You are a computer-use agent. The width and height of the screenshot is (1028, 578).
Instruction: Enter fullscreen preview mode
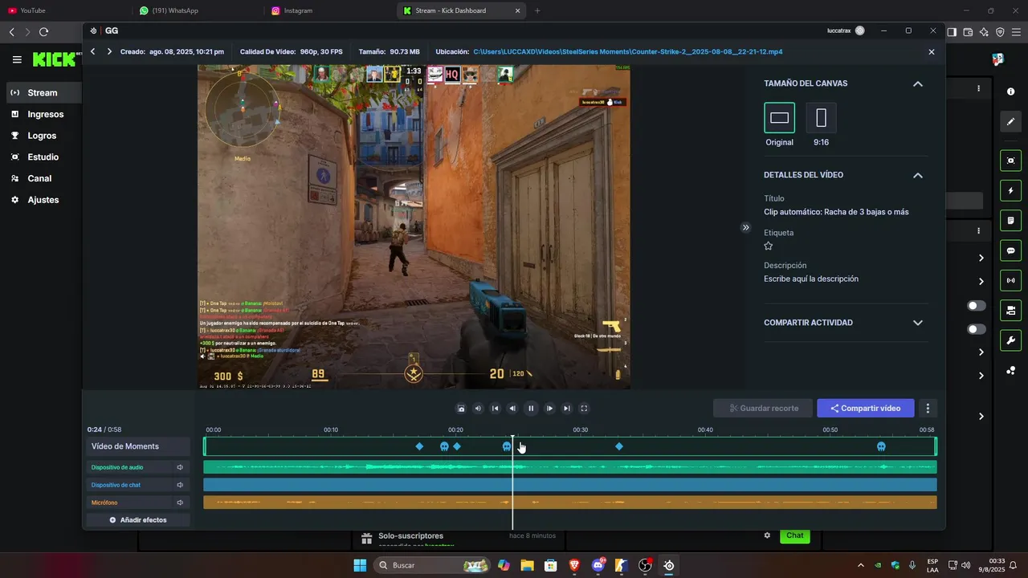click(584, 409)
